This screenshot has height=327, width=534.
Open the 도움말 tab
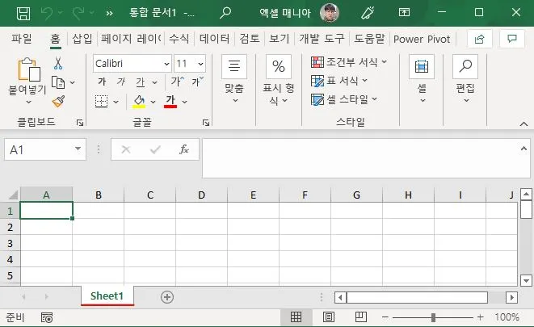pos(369,39)
